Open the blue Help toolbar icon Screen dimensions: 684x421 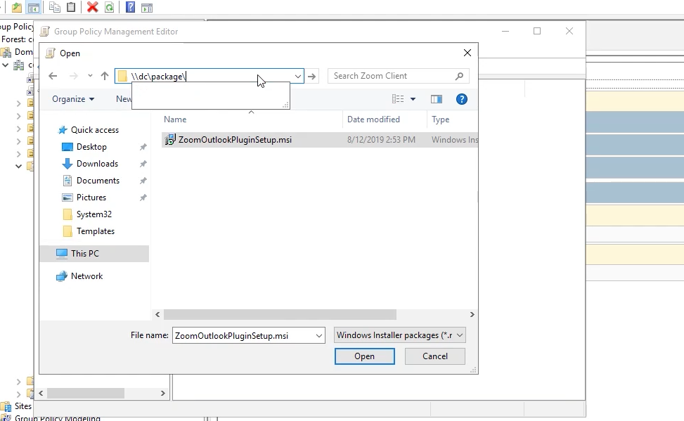[130, 7]
